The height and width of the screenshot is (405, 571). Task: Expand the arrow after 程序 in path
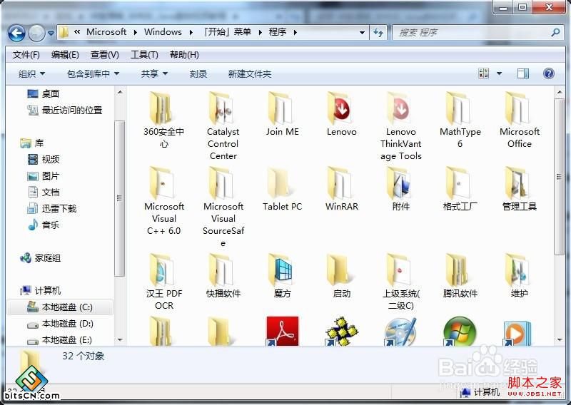(295, 32)
